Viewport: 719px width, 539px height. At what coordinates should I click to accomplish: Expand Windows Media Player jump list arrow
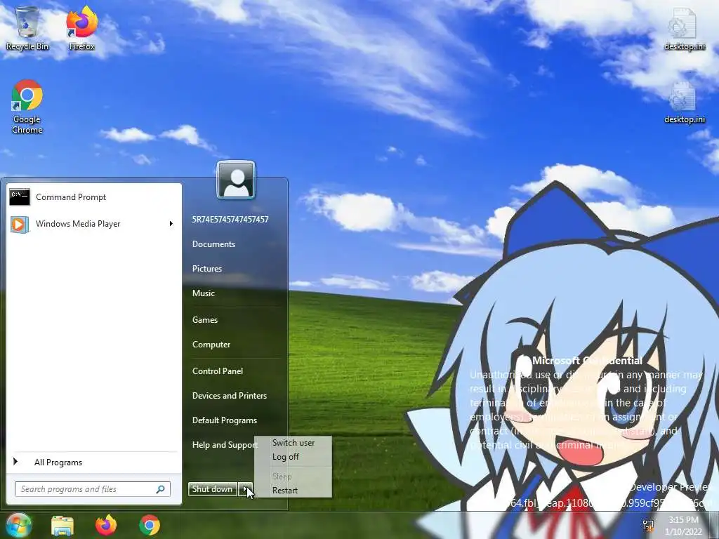pos(171,224)
